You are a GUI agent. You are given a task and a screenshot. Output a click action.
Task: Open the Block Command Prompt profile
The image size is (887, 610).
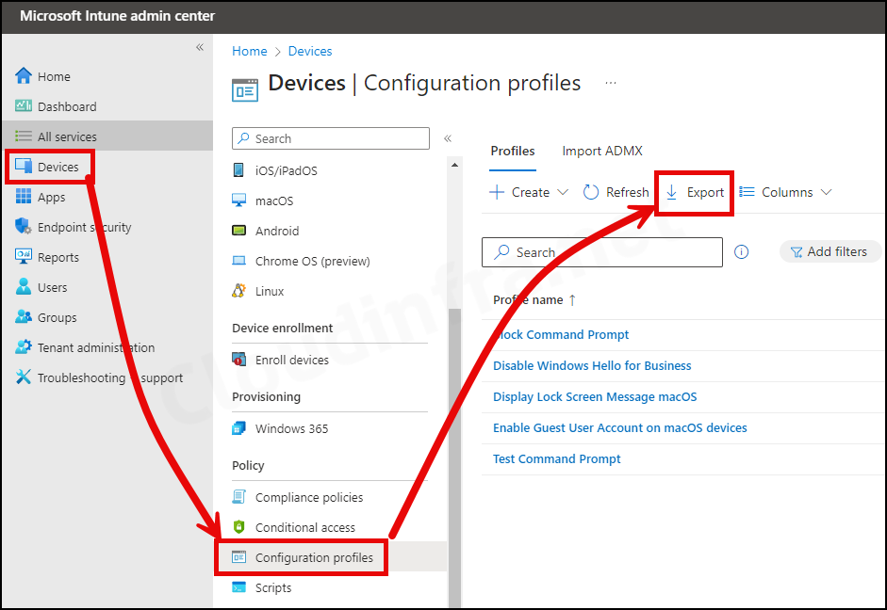tap(561, 334)
